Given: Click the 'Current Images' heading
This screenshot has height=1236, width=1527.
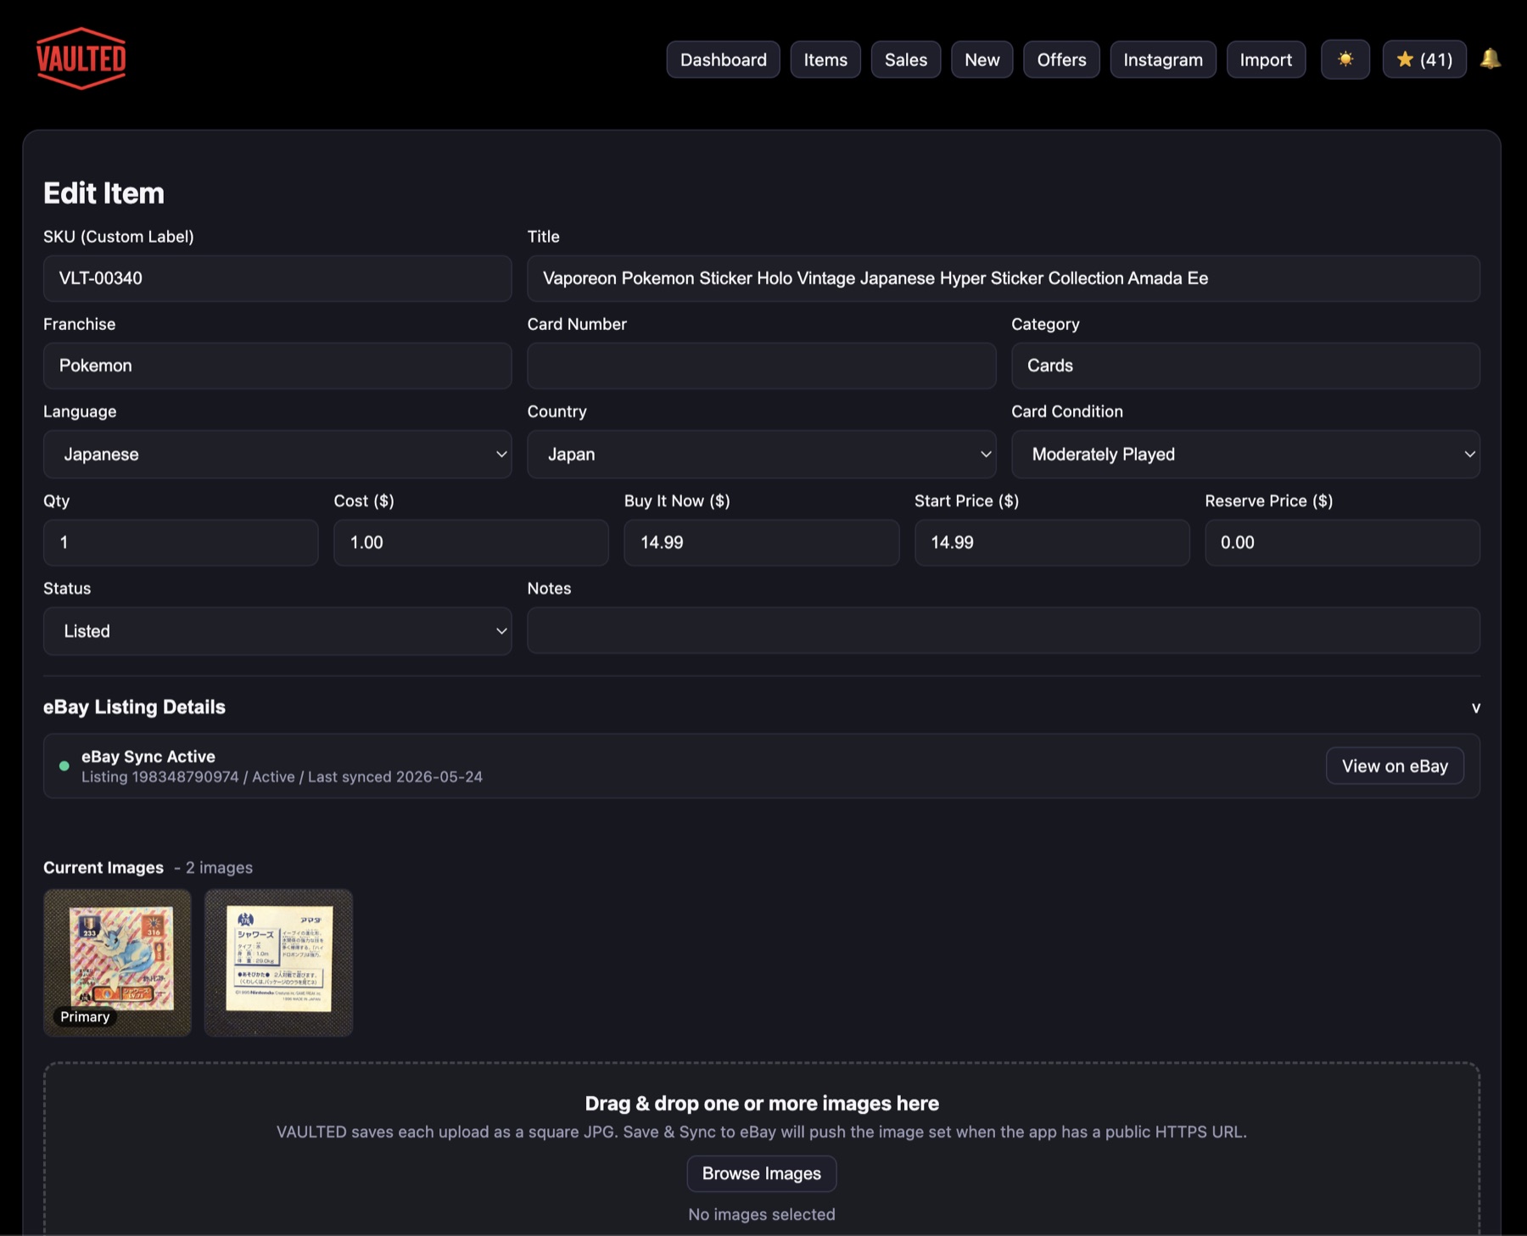Looking at the screenshot, I should pos(103,868).
